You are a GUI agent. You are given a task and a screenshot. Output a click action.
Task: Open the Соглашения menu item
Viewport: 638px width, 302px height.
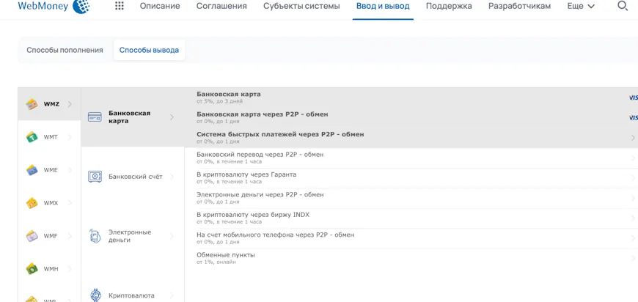click(x=221, y=6)
